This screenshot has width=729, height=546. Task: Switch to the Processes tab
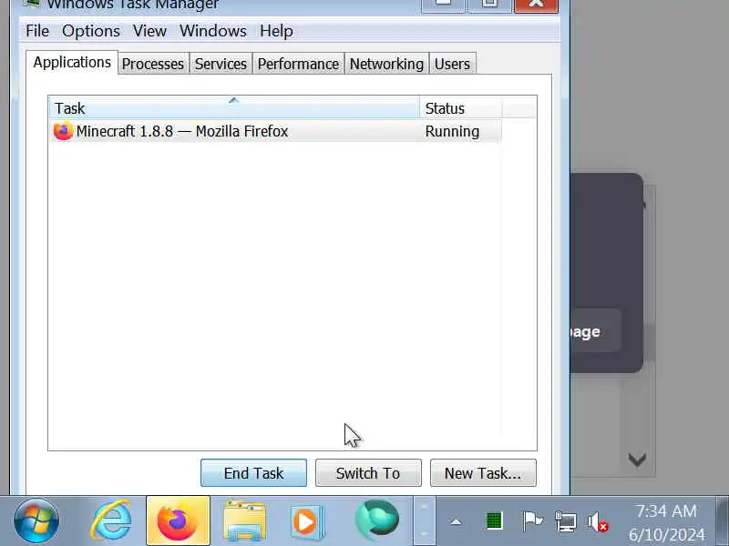click(x=153, y=64)
